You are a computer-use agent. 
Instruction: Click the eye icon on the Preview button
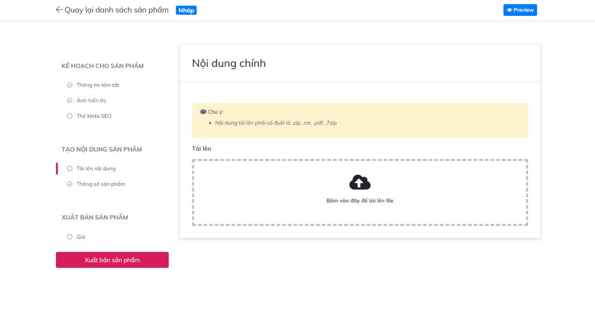click(x=509, y=9)
